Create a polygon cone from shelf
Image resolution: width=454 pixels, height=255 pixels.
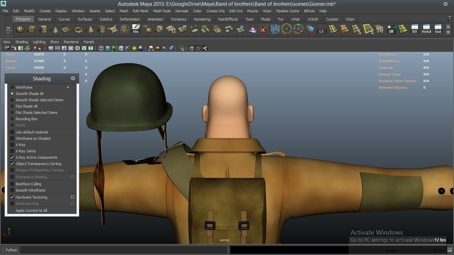(55, 29)
